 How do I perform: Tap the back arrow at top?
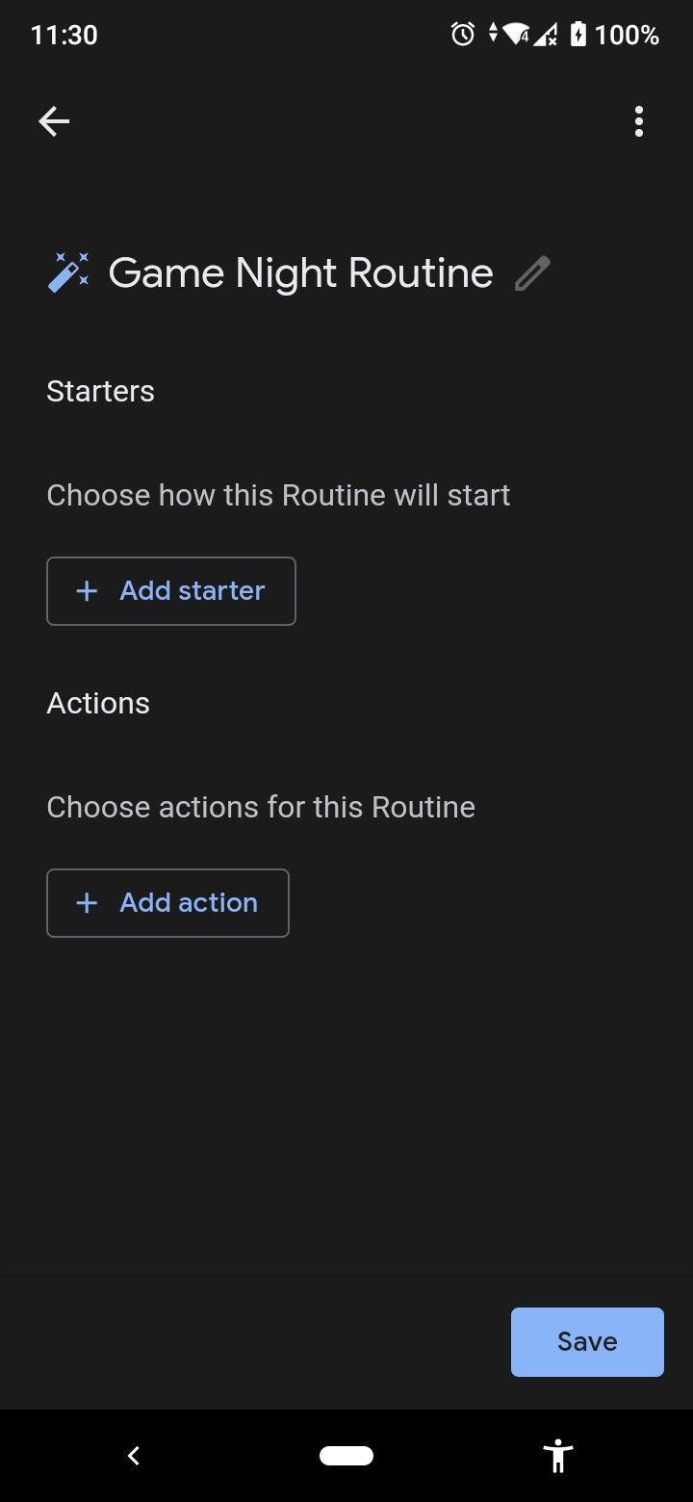coord(54,121)
